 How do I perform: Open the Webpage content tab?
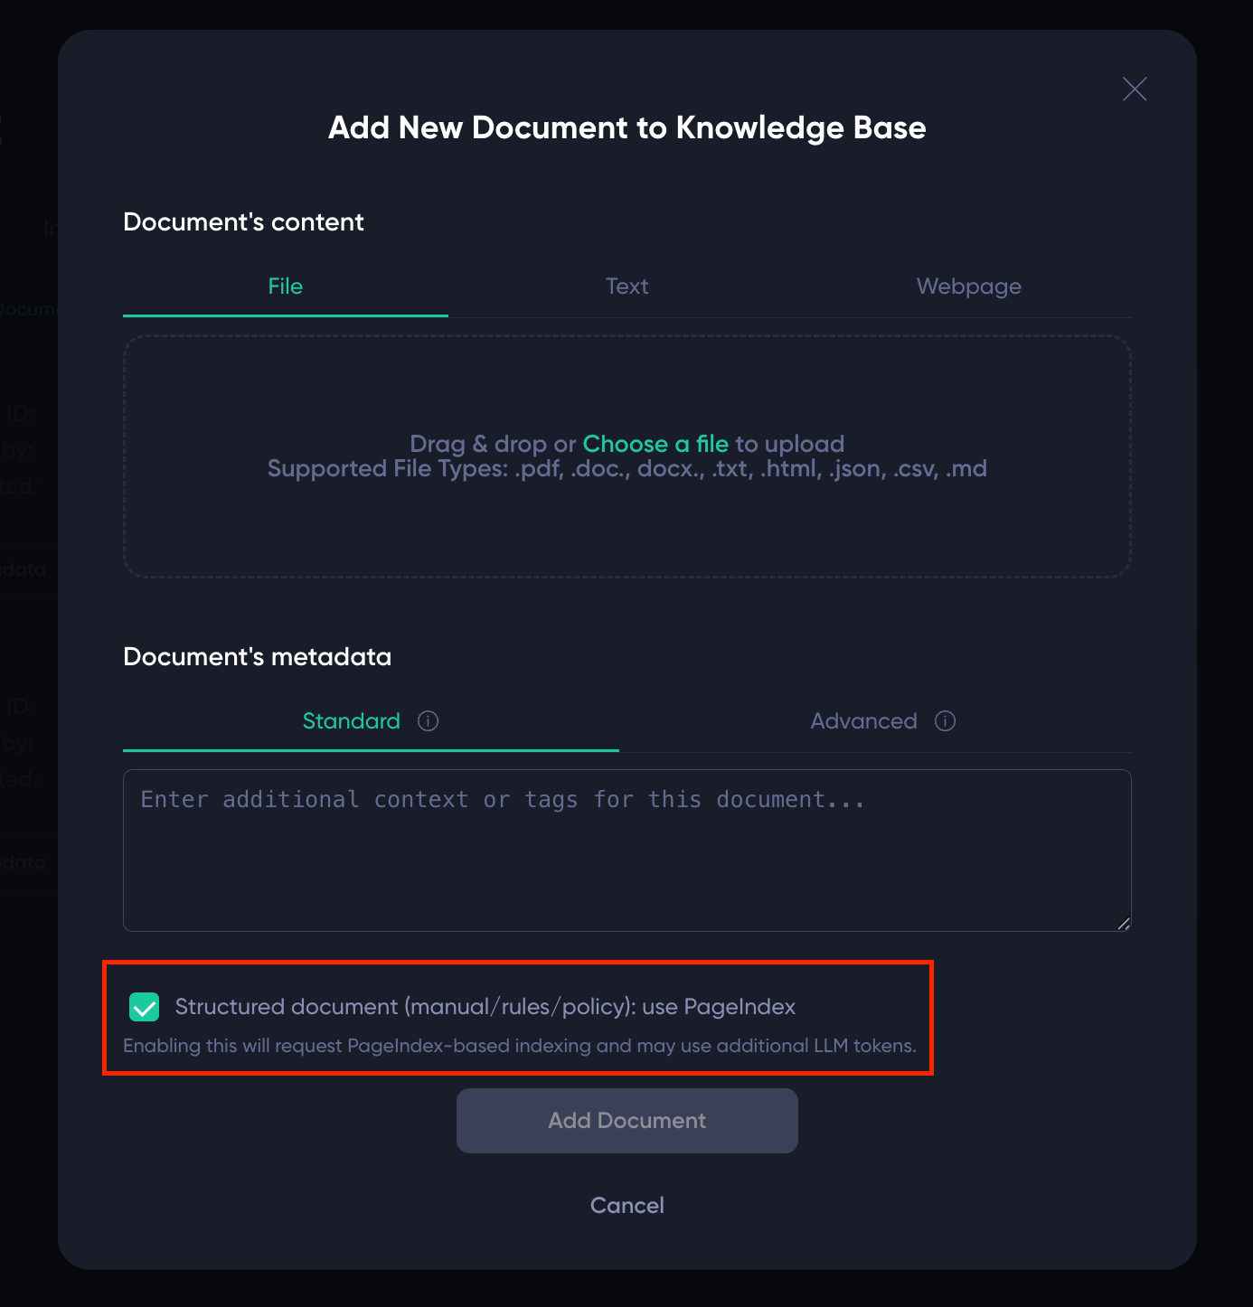(x=968, y=287)
